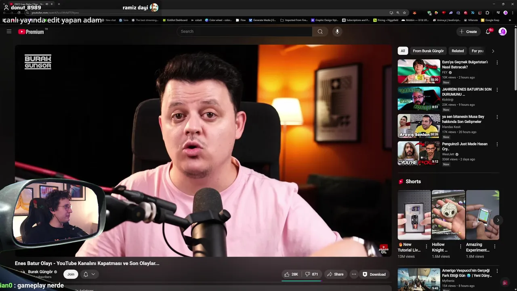Screen dimensions: 517x291
Task: Open options for Musa Bey video
Action: (497, 117)
